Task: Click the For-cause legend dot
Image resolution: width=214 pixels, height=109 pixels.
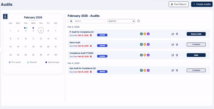Action: (x=10, y=62)
